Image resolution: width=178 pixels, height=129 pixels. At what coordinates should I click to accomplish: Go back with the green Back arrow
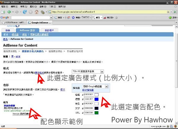[x=9, y=12]
